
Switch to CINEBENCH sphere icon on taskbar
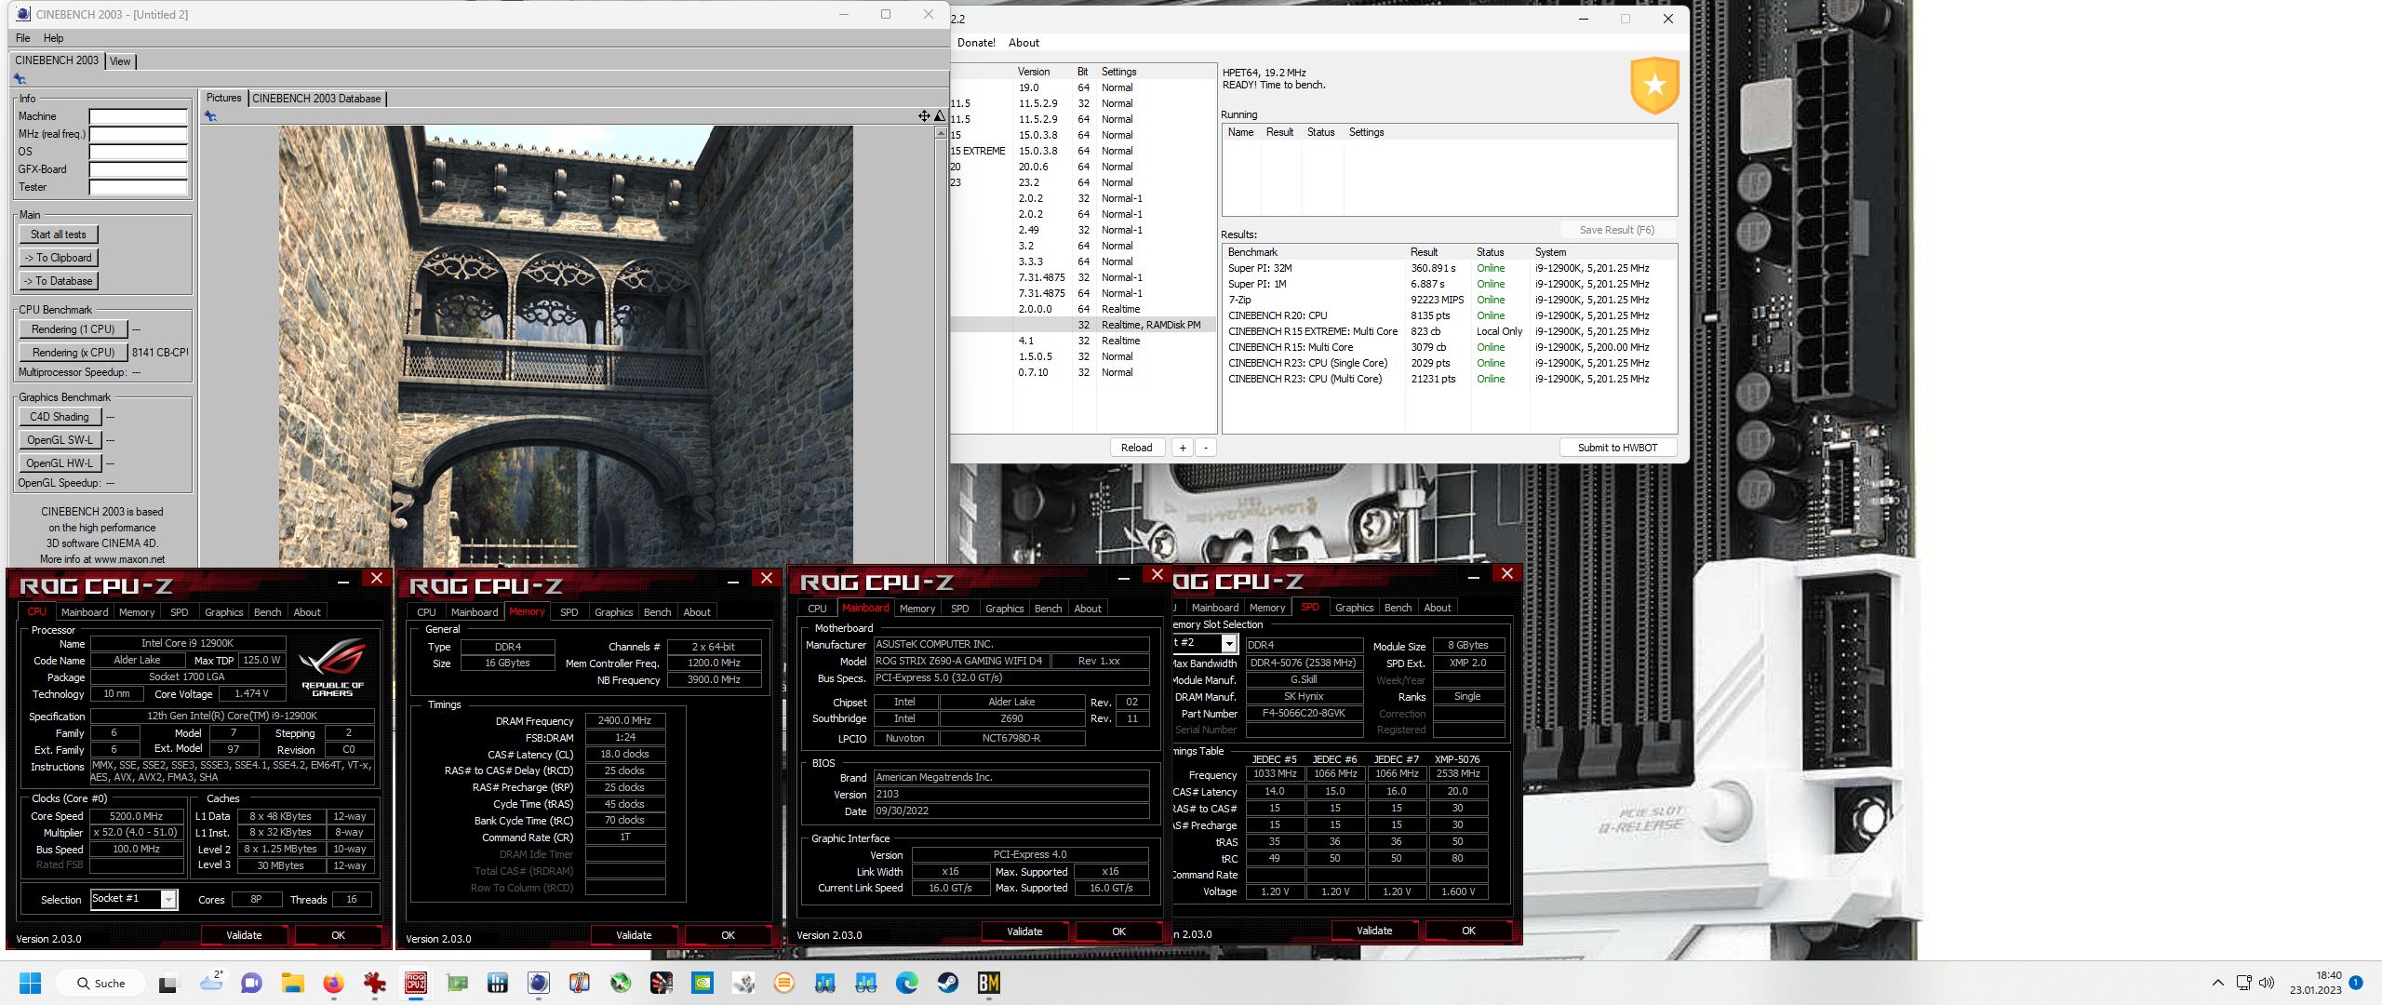tap(539, 983)
